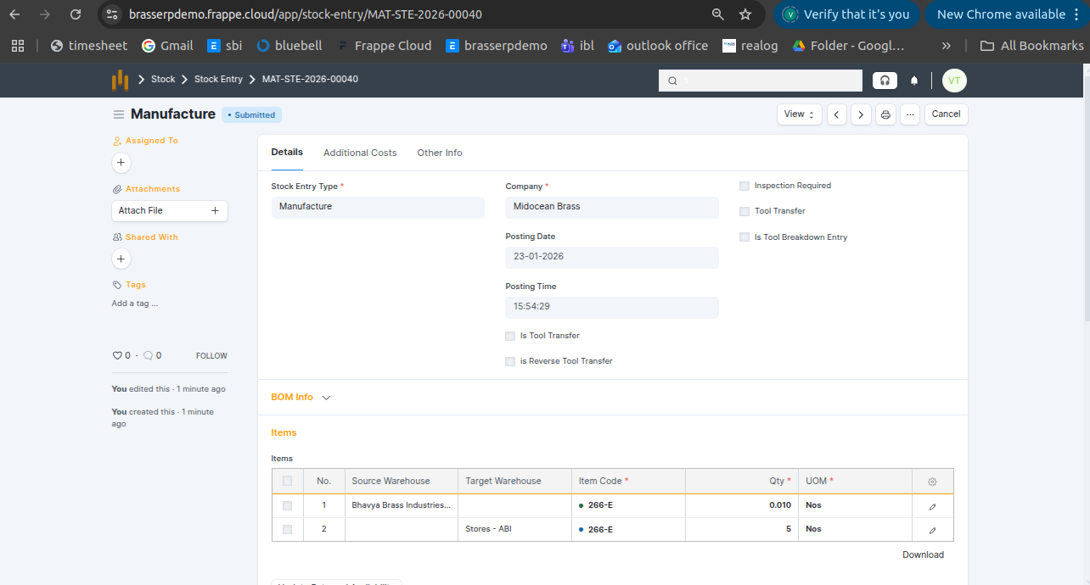Click the headset support icon
This screenshot has height=585, width=1090.
coord(885,81)
